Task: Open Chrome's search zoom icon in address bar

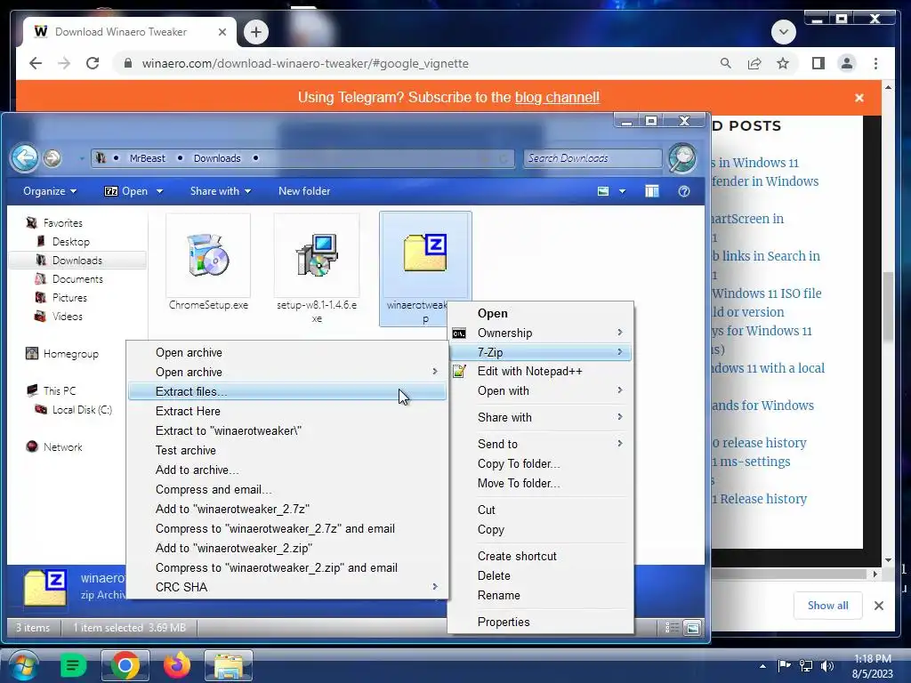Action: tap(726, 63)
